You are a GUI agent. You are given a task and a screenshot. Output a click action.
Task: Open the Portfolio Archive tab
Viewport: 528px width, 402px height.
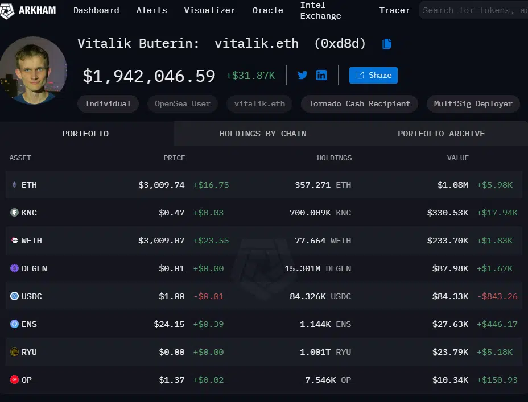pos(441,134)
